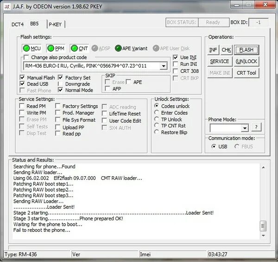
Task: Choose TP CNT Rst radio option
Action: (x=157, y=125)
